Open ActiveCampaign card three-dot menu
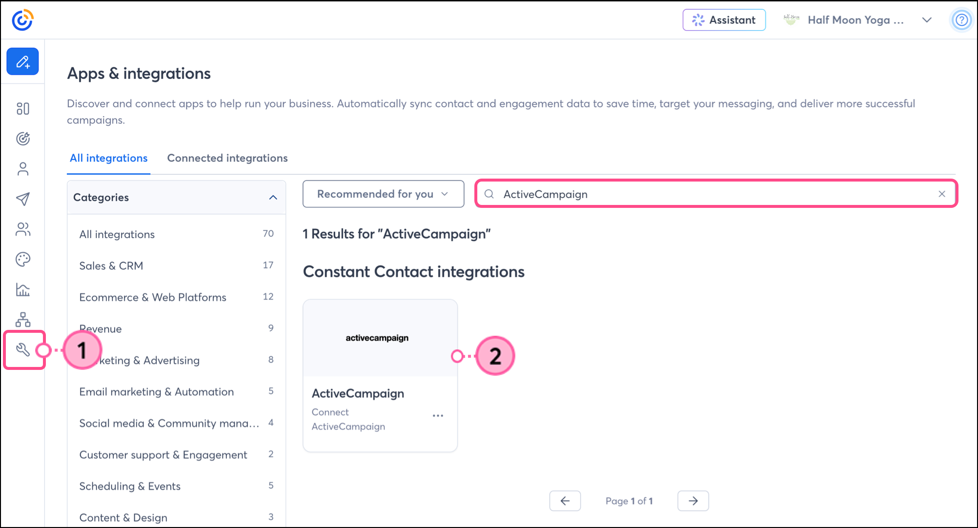 click(x=438, y=416)
